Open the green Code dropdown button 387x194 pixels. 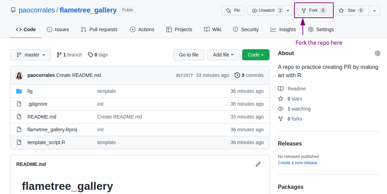point(256,55)
